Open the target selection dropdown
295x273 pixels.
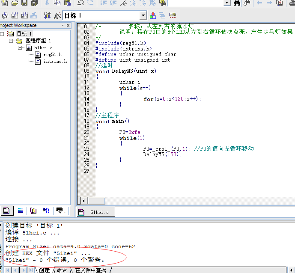[x=143, y=15]
